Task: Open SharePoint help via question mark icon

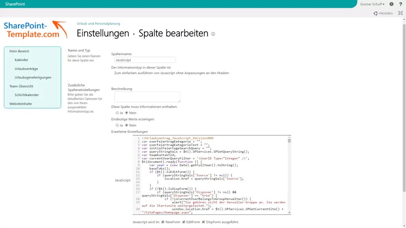Action: click(x=400, y=4)
